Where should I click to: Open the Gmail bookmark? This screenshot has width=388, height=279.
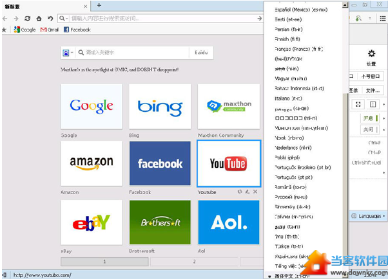[50, 30]
